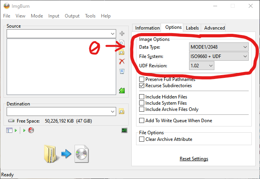260x179 pixels.
Task: Open the Output menu
Action: pyautogui.click(x=72, y=16)
